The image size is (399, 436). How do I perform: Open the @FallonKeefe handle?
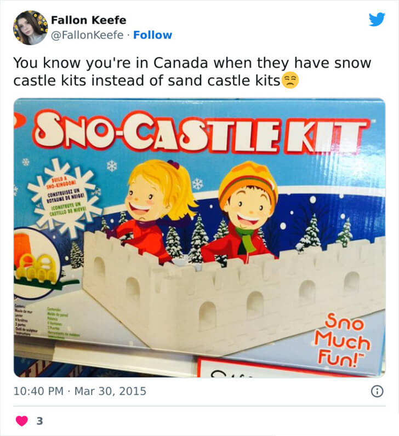click(87, 35)
